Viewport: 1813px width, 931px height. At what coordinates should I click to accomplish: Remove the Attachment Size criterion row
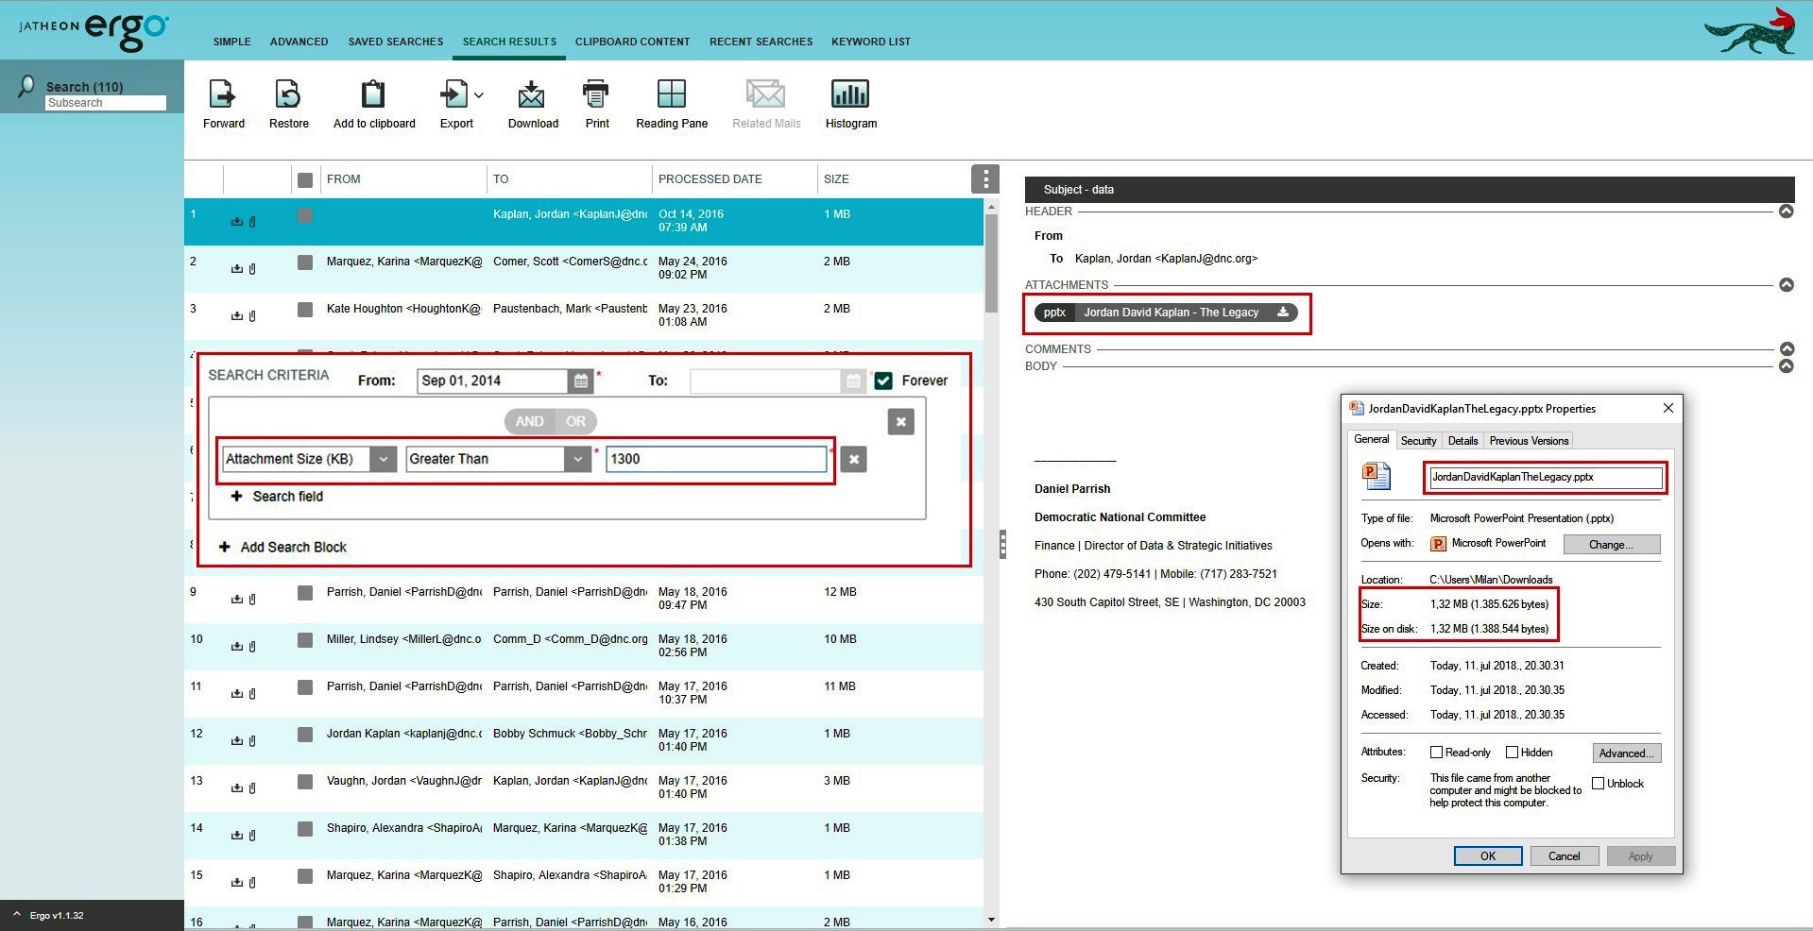(x=854, y=459)
